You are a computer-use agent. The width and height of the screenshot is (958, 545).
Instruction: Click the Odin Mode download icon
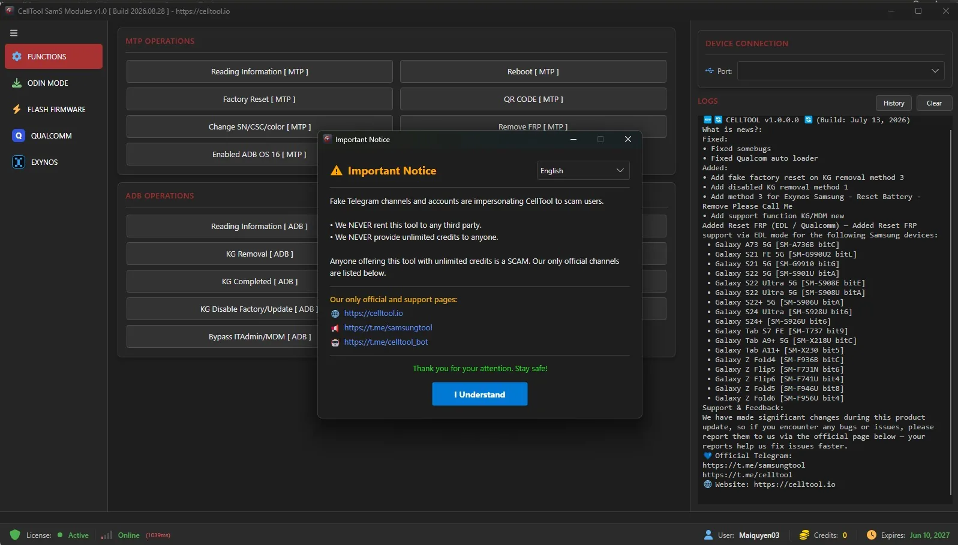point(17,83)
